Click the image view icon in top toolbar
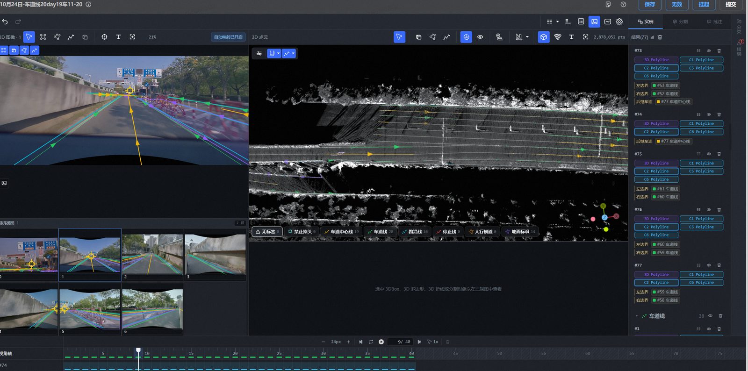The image size is (748, 371). pos(594,21)
